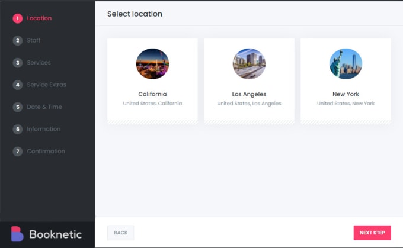
Task: Select the New York location photo
Action: [x=346, y=64]
